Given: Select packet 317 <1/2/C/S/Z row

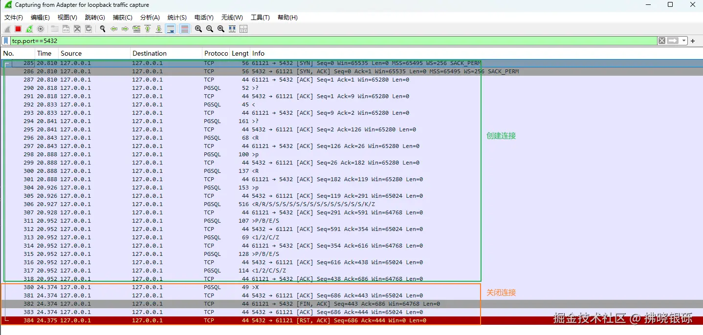Looking at the screenshot, I should 351,271.
